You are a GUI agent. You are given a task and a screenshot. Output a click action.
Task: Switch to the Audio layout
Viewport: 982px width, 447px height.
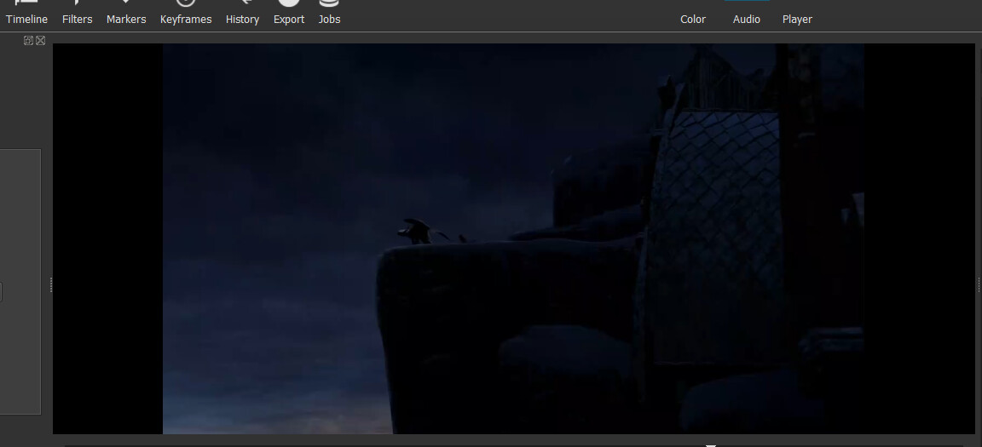[747, 19]
